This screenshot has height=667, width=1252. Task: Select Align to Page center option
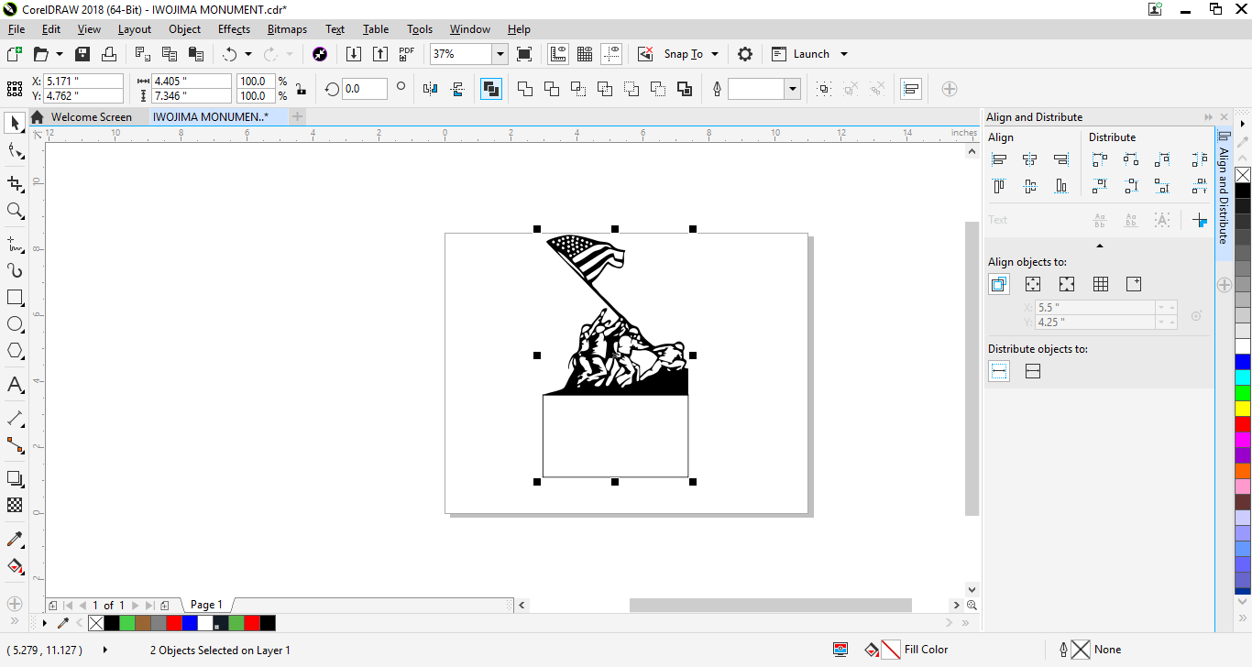1067,284
